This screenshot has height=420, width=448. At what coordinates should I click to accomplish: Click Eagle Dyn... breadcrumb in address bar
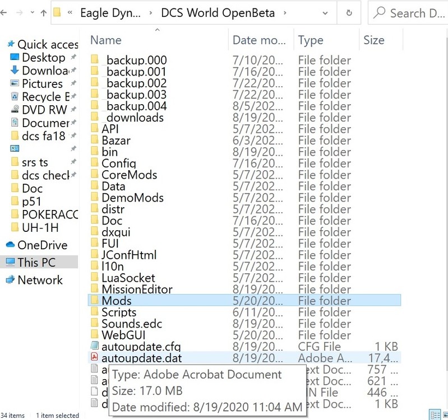tap(110, 13)
